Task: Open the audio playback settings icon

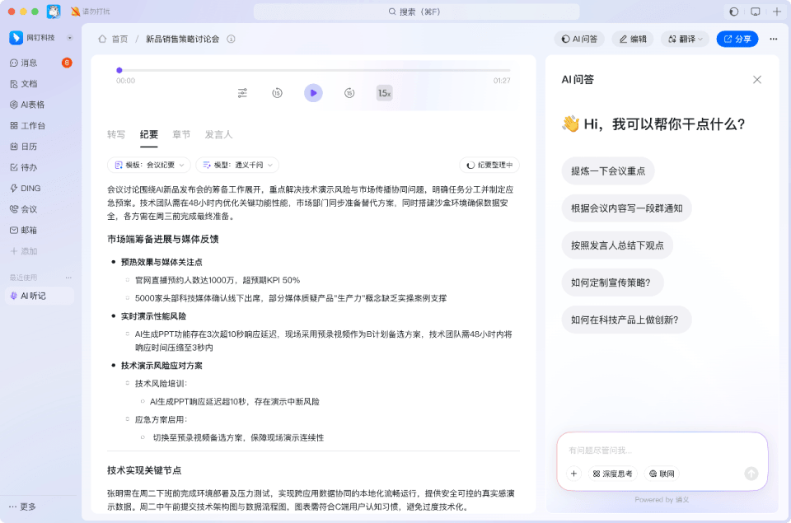Action: [242, 93]
